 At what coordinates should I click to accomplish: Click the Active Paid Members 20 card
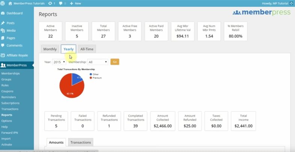[156, 31]
